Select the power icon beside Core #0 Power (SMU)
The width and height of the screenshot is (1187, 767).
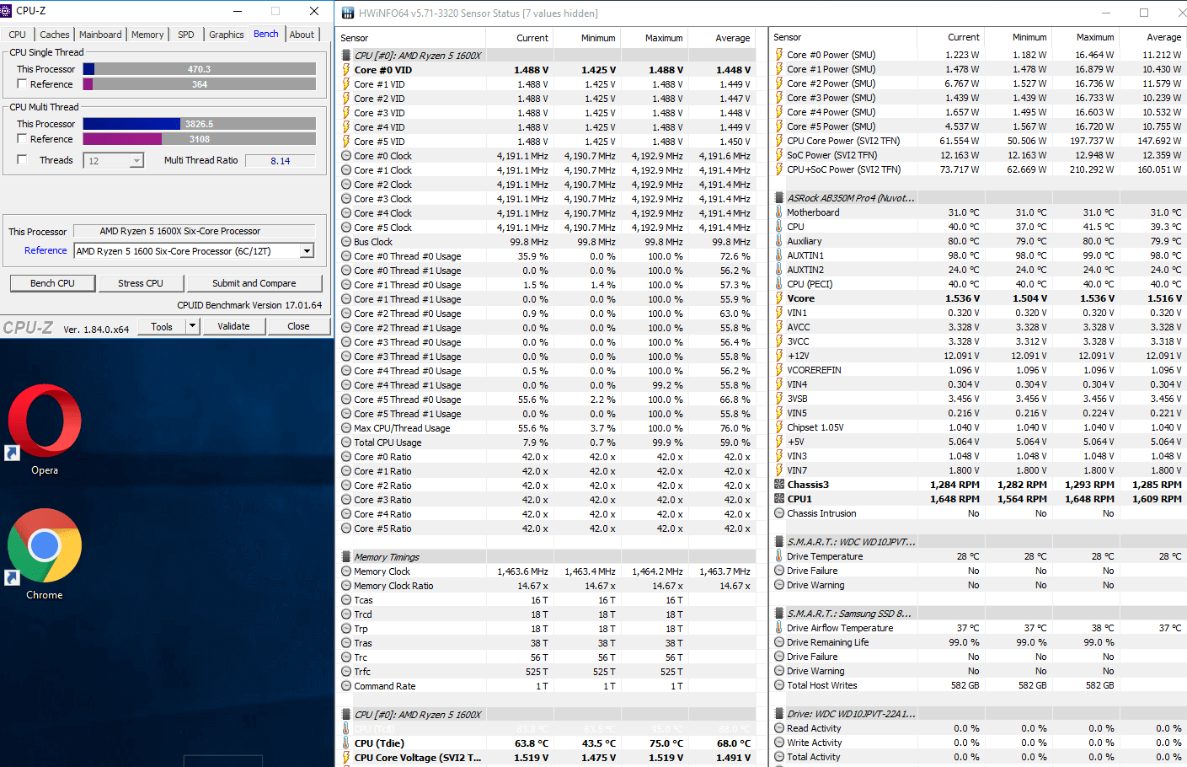coord(779,55)
